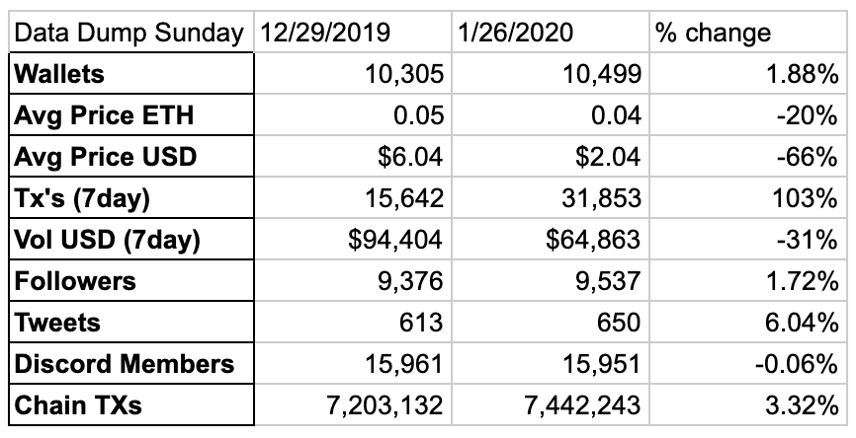Viewport: 856px width, 438px height.
Task: Select the Chain TXs label cell
Action: (x=131, y=404)
